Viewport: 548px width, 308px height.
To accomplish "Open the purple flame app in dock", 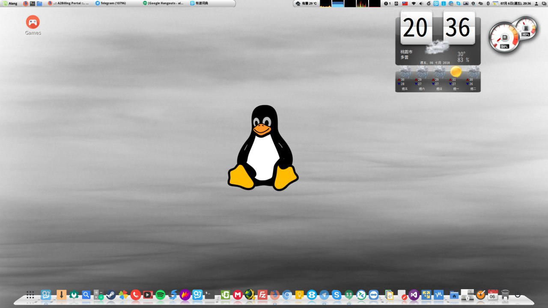I will click(185, 294).
